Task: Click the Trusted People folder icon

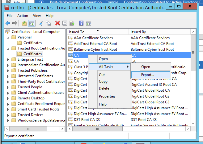Action: click(14, 87)
